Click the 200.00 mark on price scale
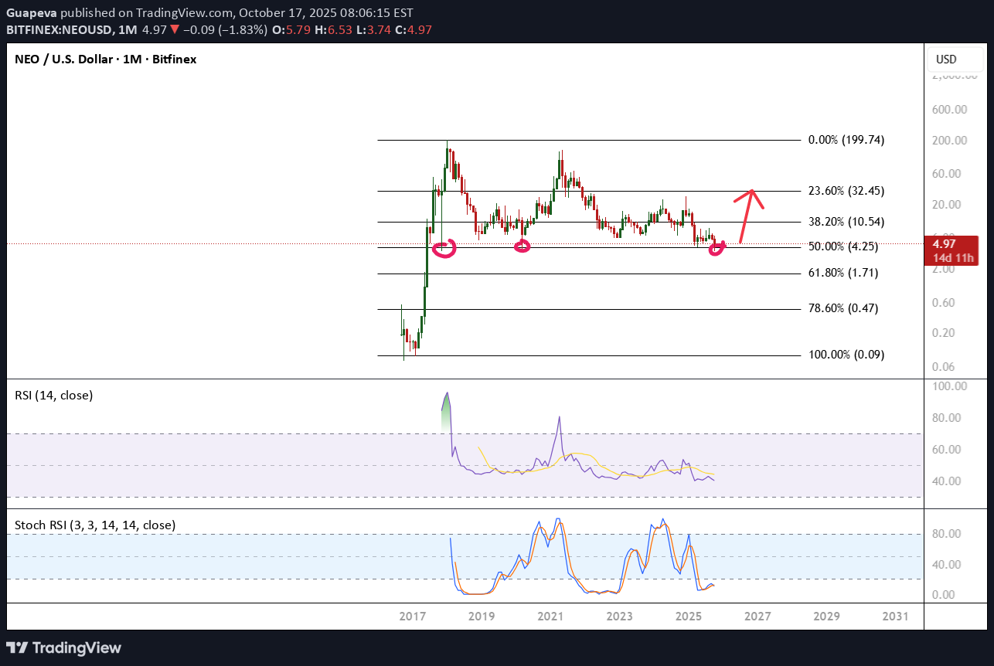 coord(950,141)
